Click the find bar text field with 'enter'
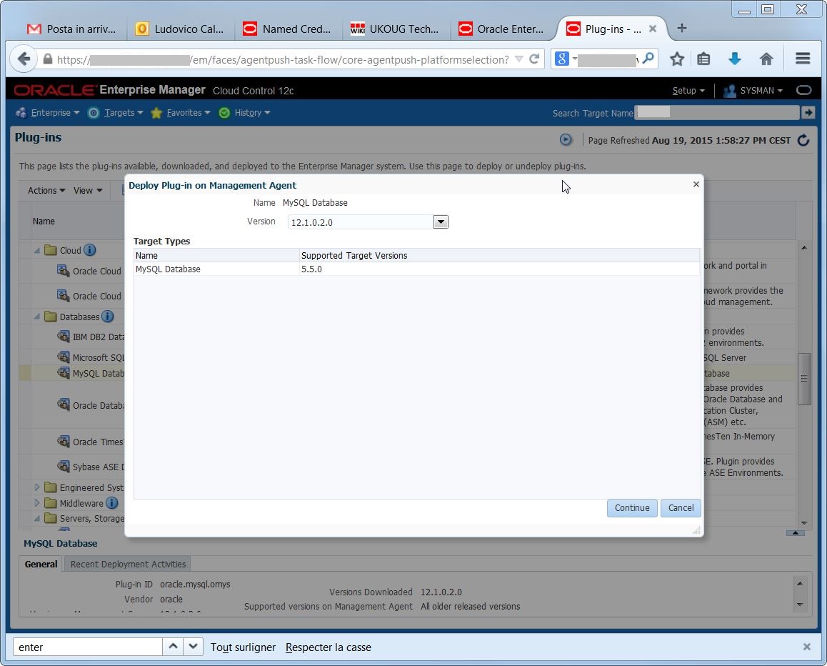 87,647
